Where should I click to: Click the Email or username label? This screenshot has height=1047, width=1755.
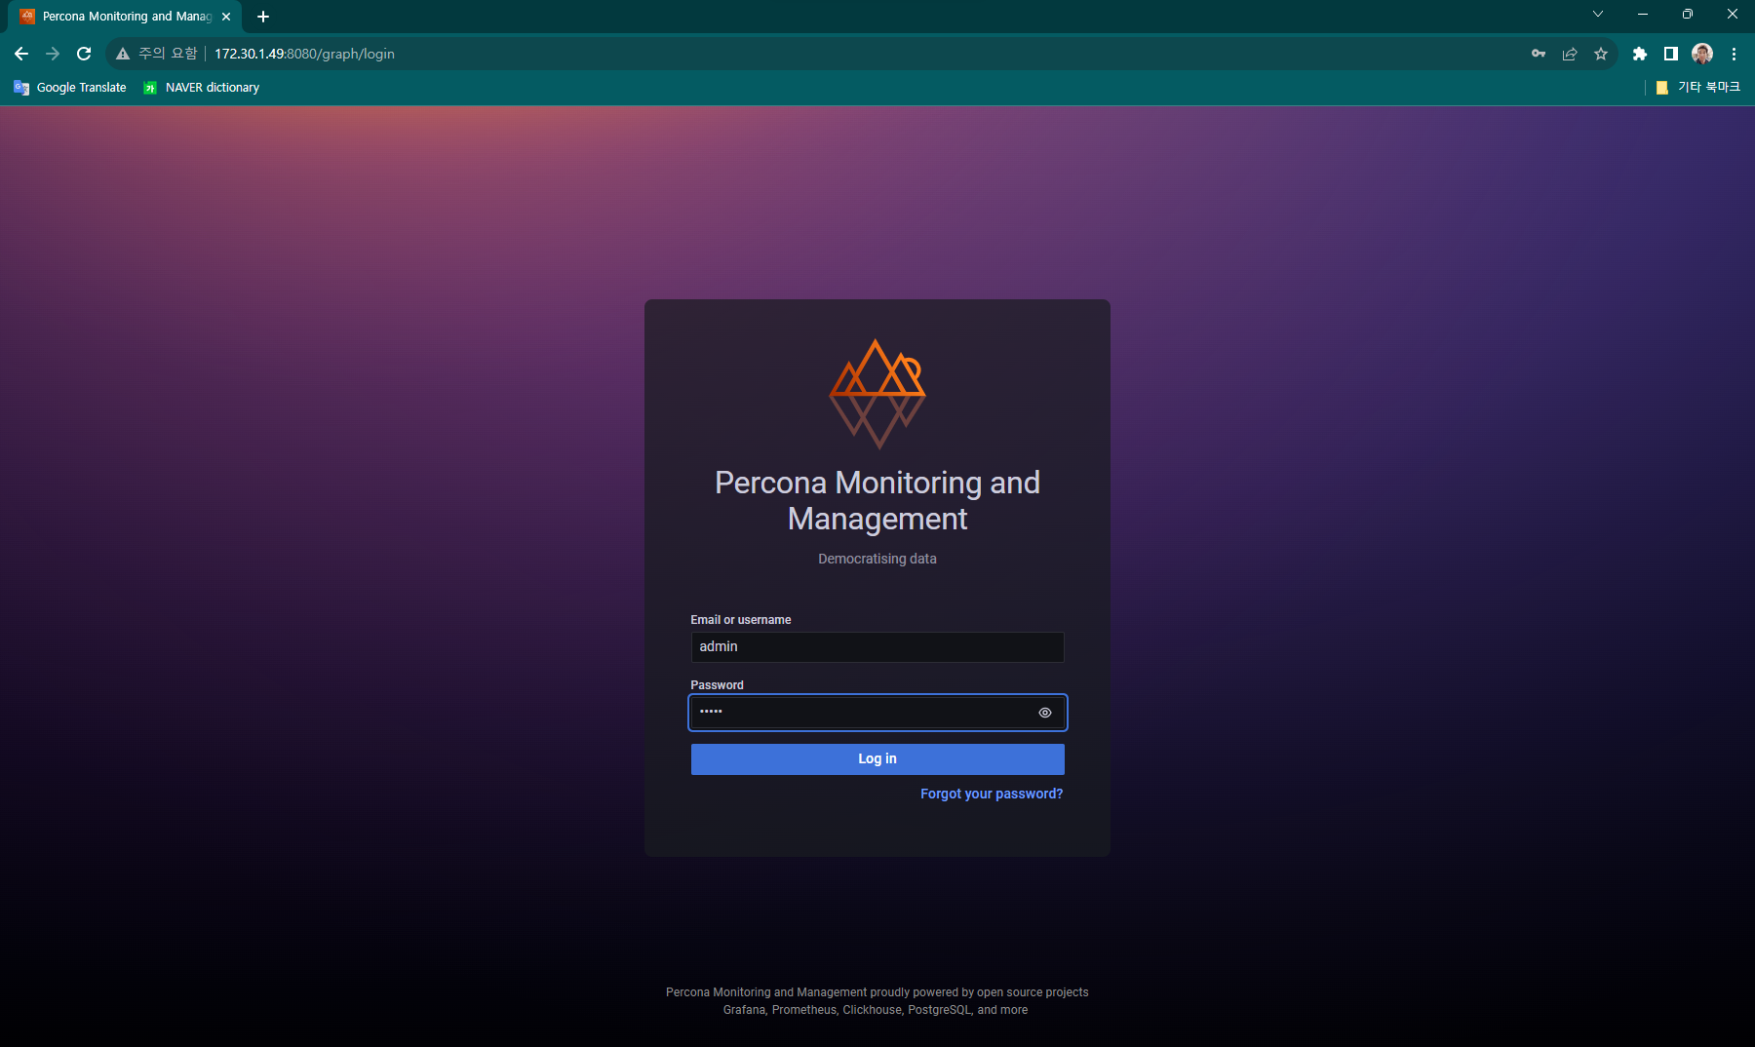(x=741, y=620)
